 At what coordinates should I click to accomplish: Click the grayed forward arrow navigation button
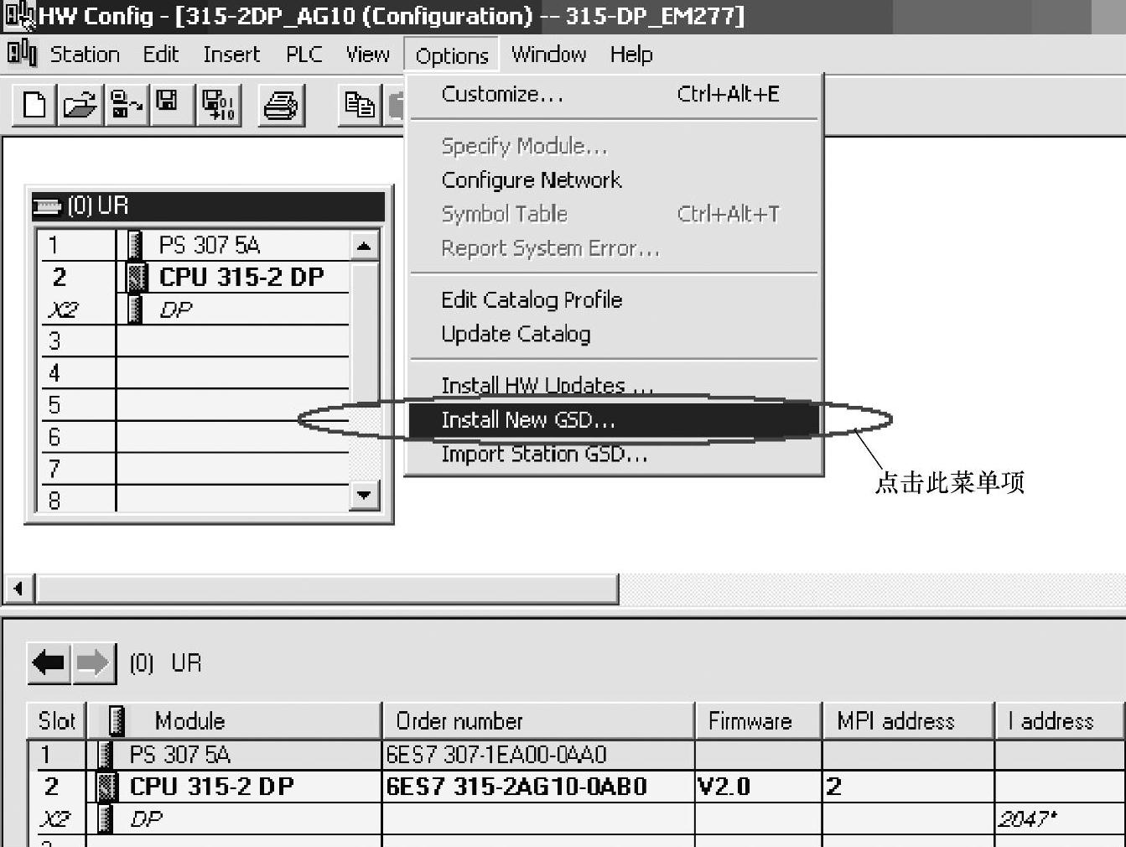click(93, 663)
